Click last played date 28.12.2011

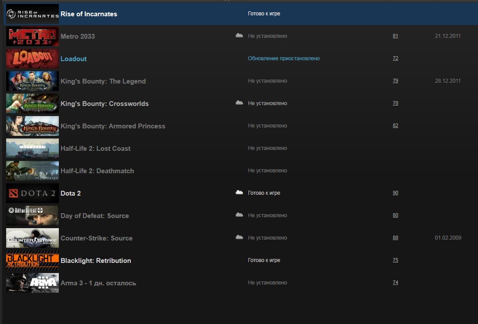[448, 80]
